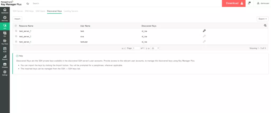
Task: Check the box for user siva row
Action: (16, 36)
